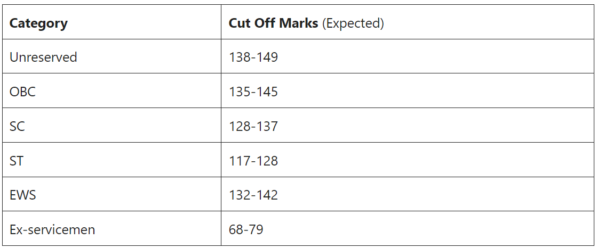Click the EWS text label
This screenshot has width=597, height=248.
tap(22, 195)
